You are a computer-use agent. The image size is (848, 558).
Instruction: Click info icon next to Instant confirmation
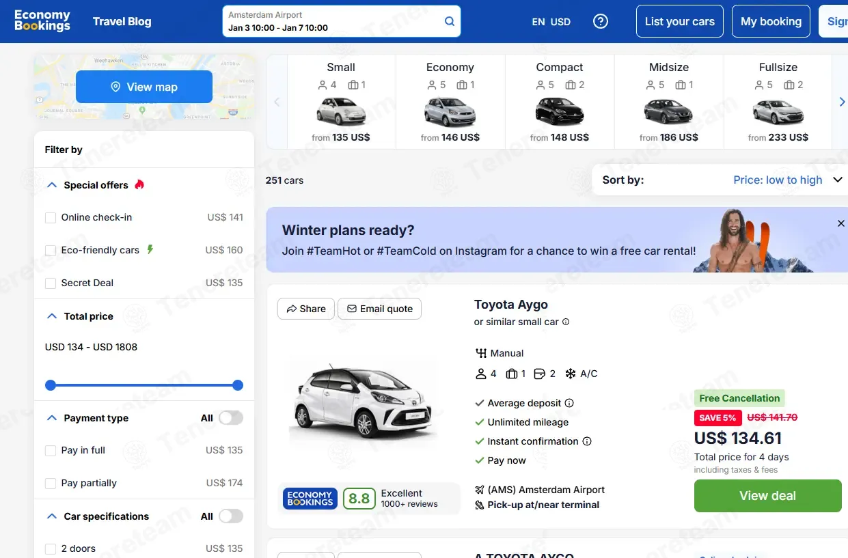tap(586, 441)
